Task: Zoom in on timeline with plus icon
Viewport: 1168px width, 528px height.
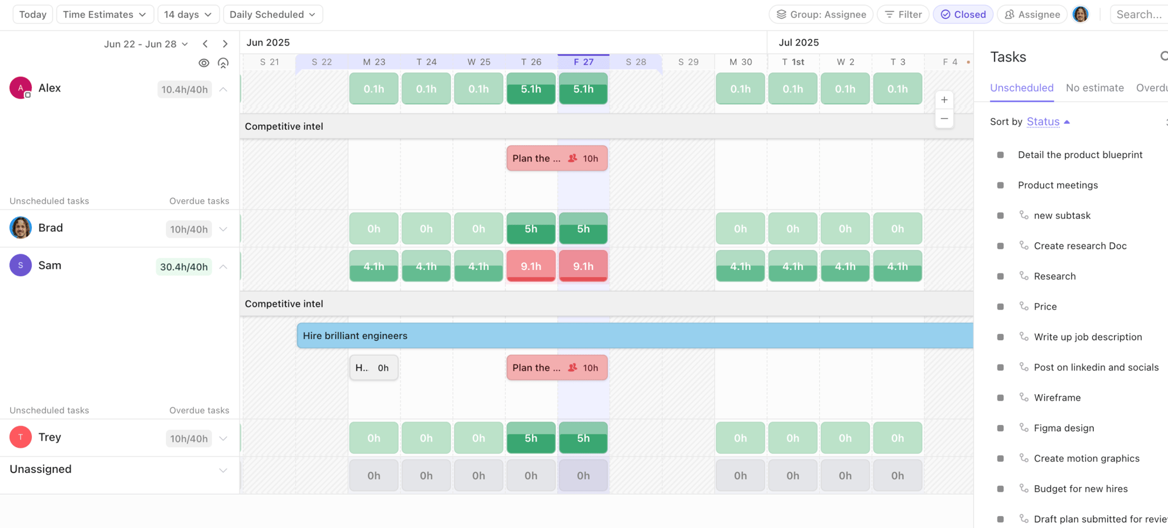Action: [944, 100]
